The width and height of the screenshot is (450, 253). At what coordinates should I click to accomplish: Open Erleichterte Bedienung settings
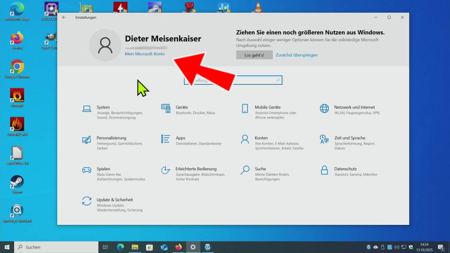pyautogui.click(x=196, y=169)
